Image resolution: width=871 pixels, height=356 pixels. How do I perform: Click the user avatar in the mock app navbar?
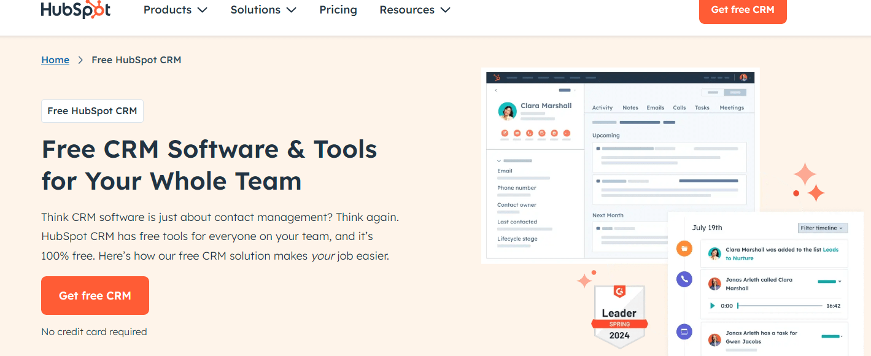coord(743,77)
